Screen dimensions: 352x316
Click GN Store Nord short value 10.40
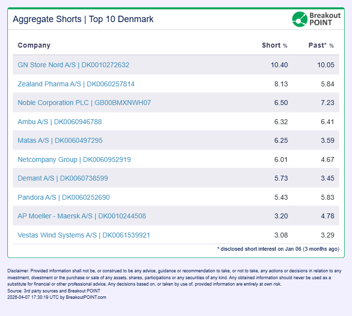coord(279,65)
